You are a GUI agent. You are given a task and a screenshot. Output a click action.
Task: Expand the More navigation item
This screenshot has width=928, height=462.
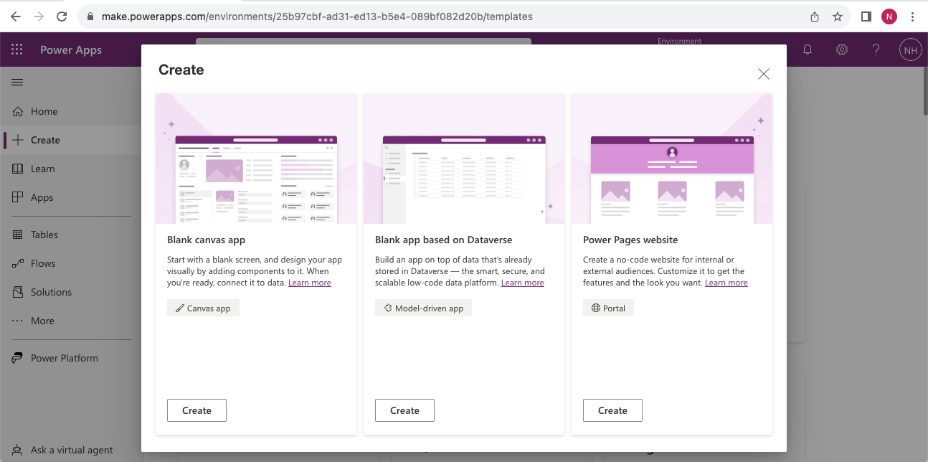click(42, 321)
